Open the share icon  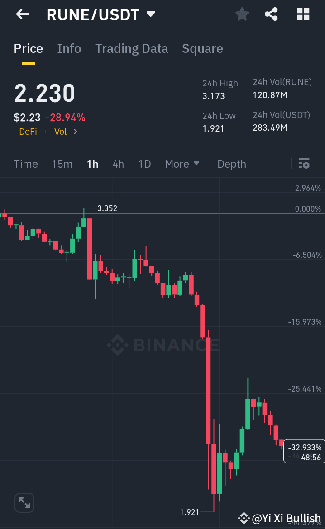point(271,14)
